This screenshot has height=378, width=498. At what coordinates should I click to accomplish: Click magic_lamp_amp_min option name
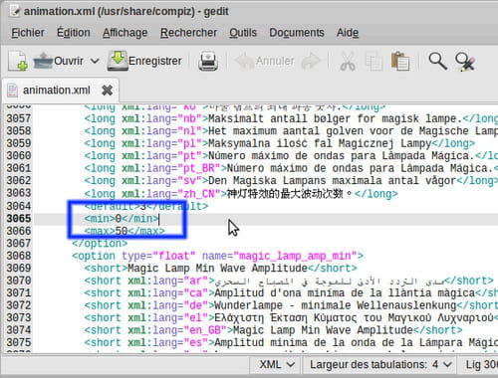click(x=295, y=256)
